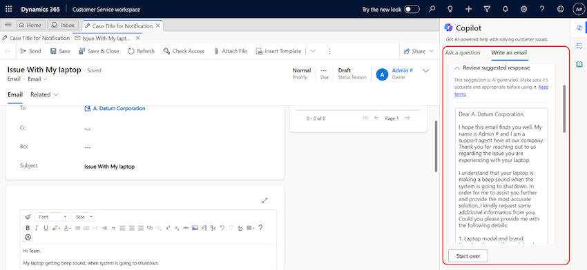587x270 pixels.
Task: Open the Dynamics 365 app launcher waffle
Action: click(9, 10)
